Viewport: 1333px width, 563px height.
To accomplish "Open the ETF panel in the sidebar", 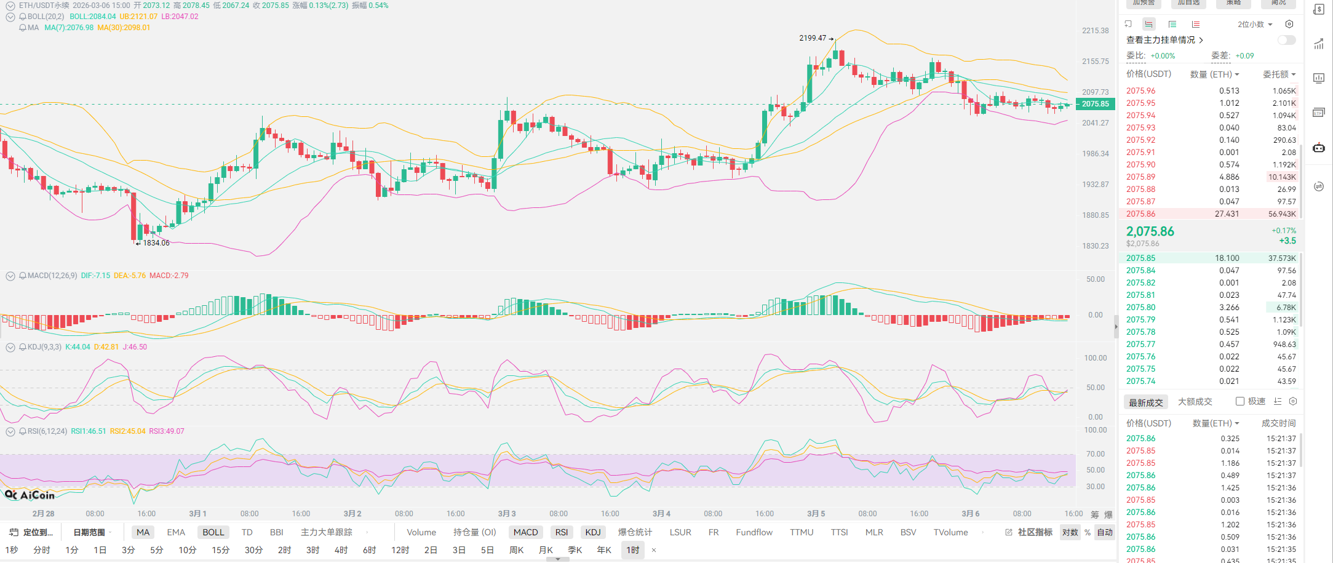I will (1319, 113).
